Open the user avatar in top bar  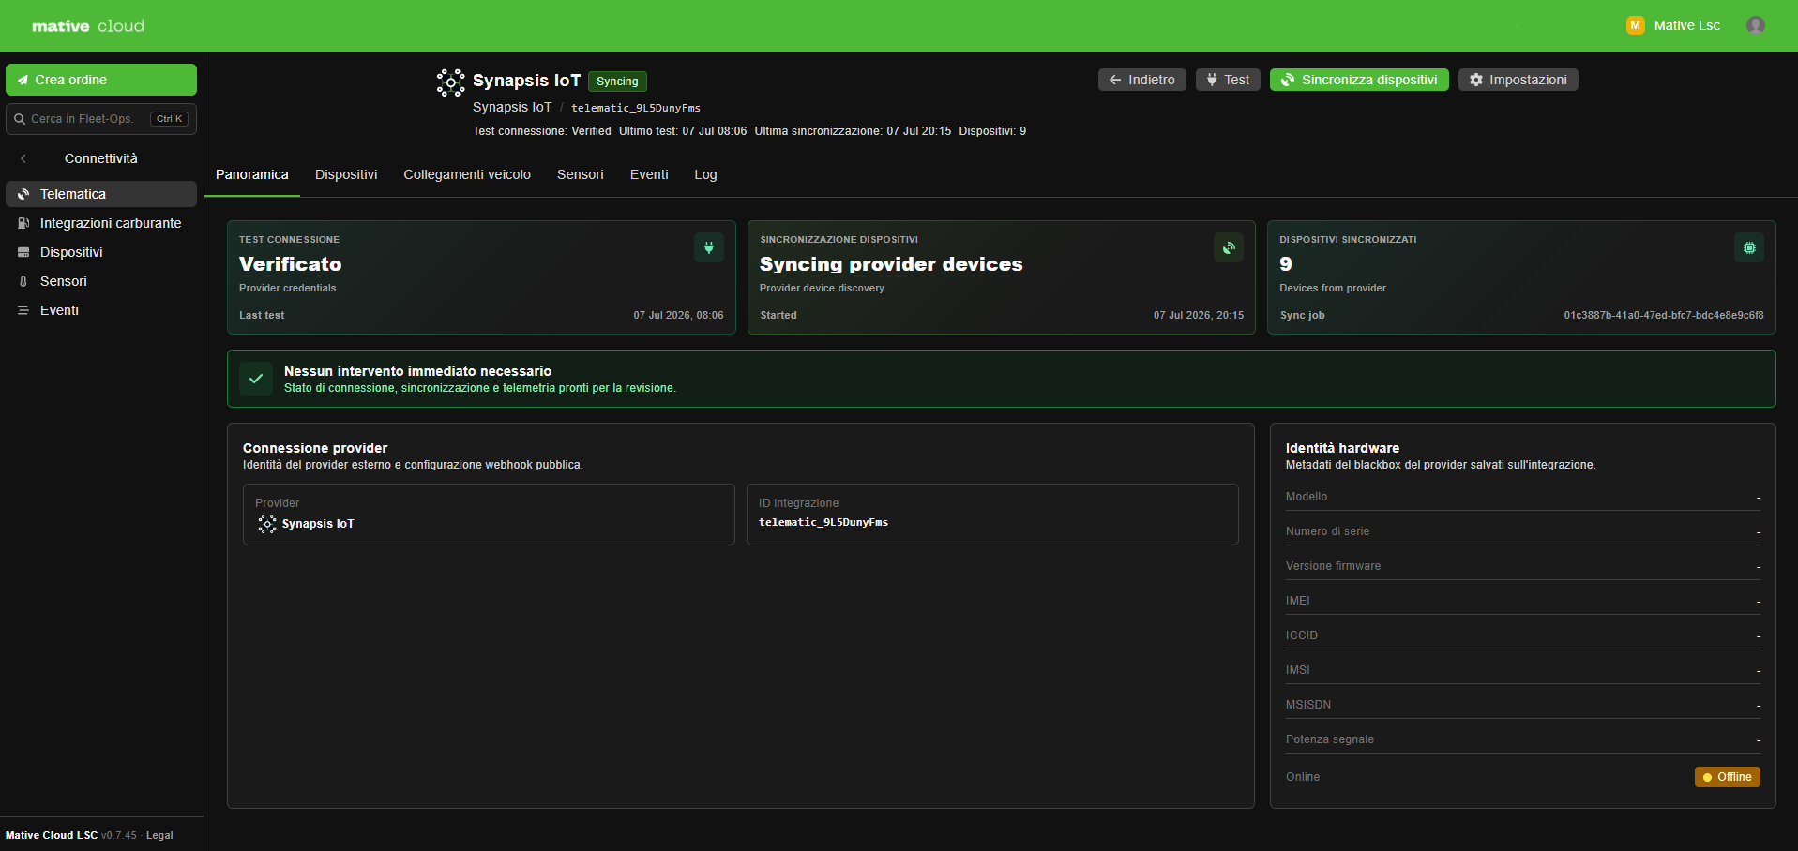1755,25
